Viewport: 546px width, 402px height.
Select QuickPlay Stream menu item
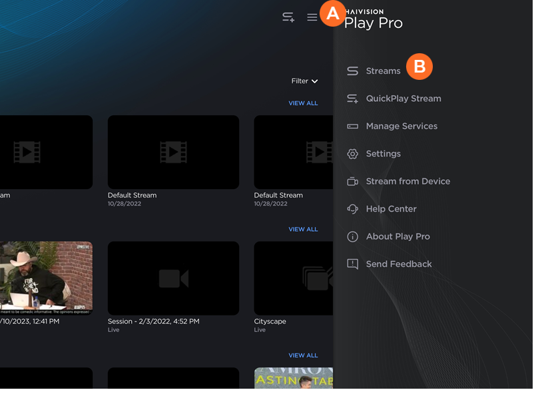403,99
